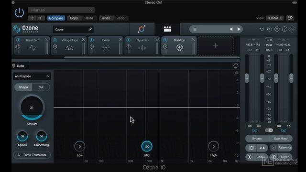Image resolution: width=306 pixels, height=172 pixels.
Task: Toggle Exciter module power
Action: 92,40
